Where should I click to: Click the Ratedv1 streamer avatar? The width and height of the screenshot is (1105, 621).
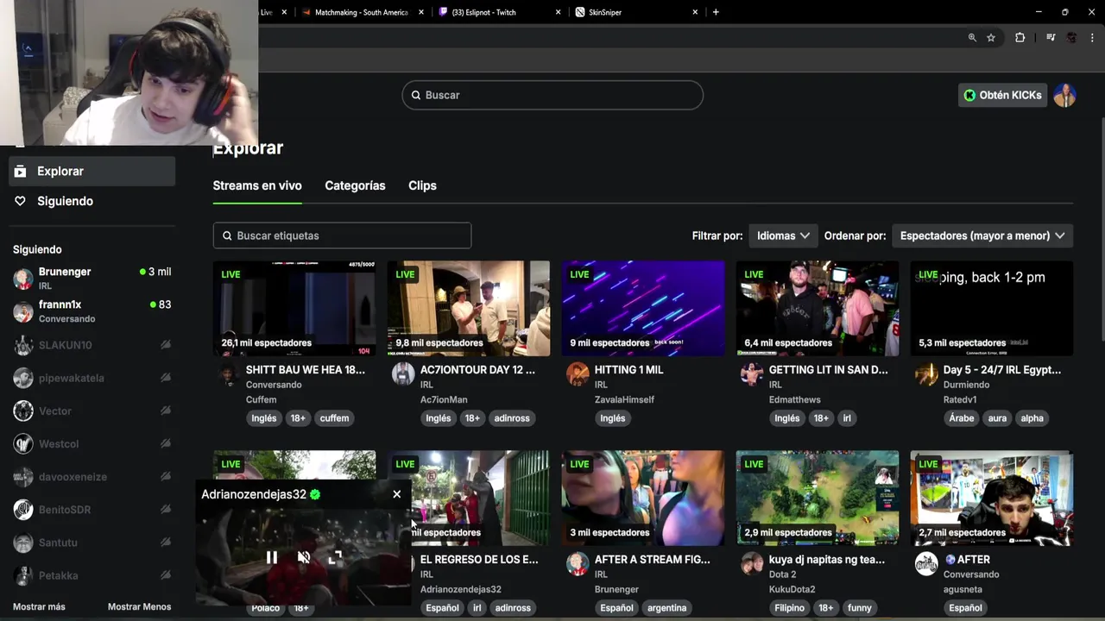pyautogui.click(x=926, y=374)
